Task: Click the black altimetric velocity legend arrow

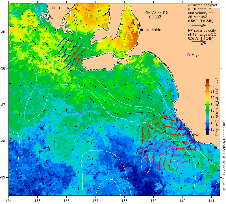Action: (199, 25)
